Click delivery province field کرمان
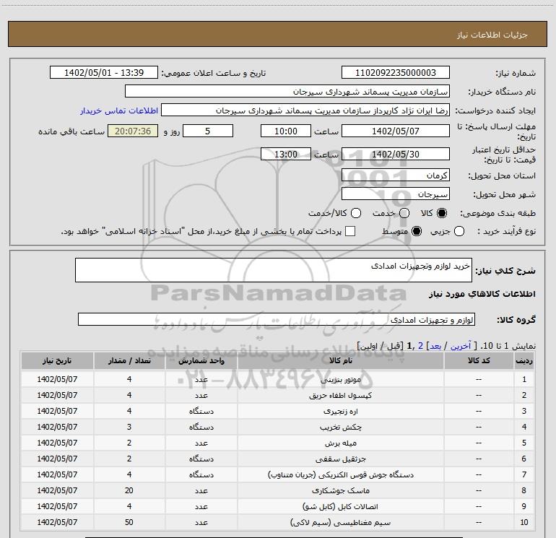 point(396,175)
